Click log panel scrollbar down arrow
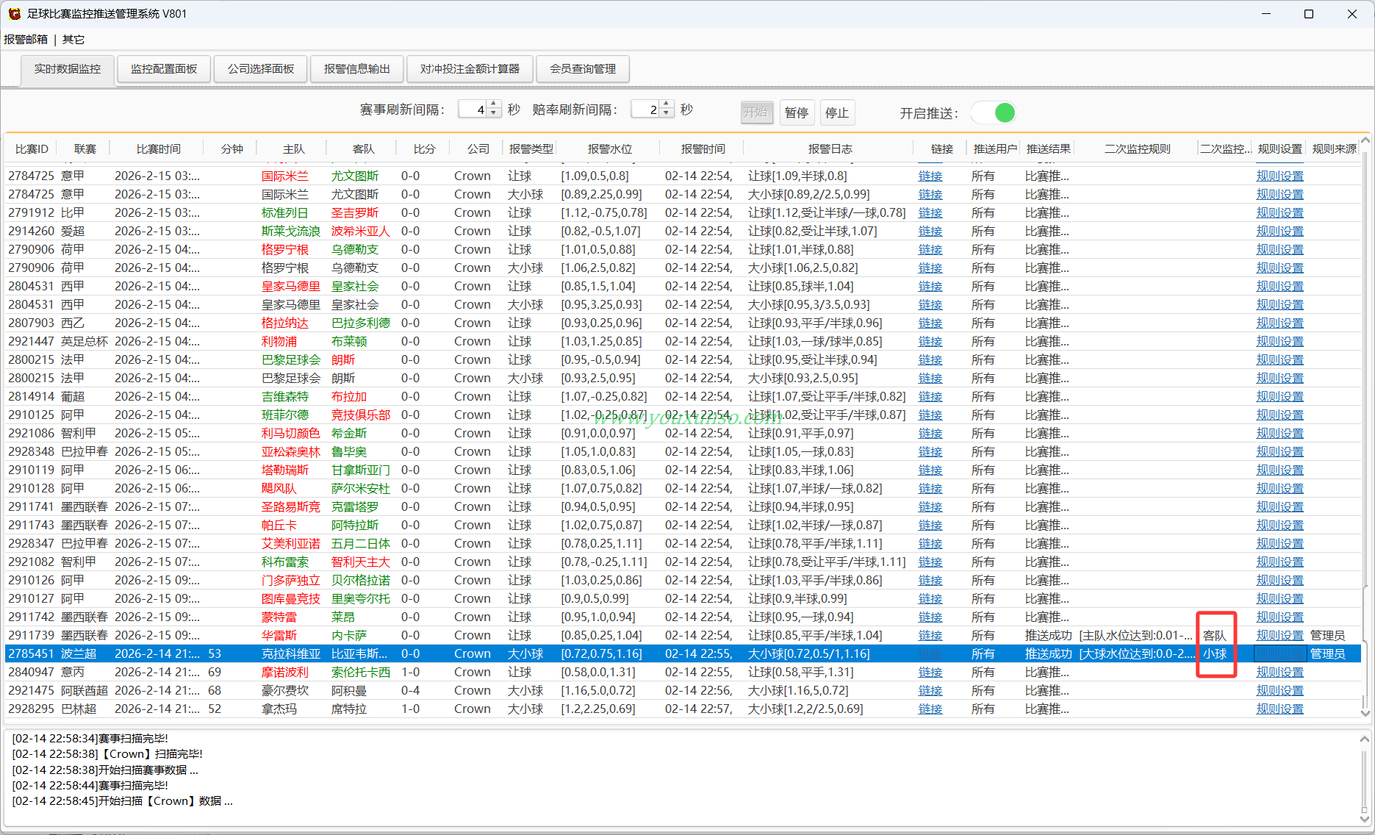The image size is (1375, 835). (1365, 819)
